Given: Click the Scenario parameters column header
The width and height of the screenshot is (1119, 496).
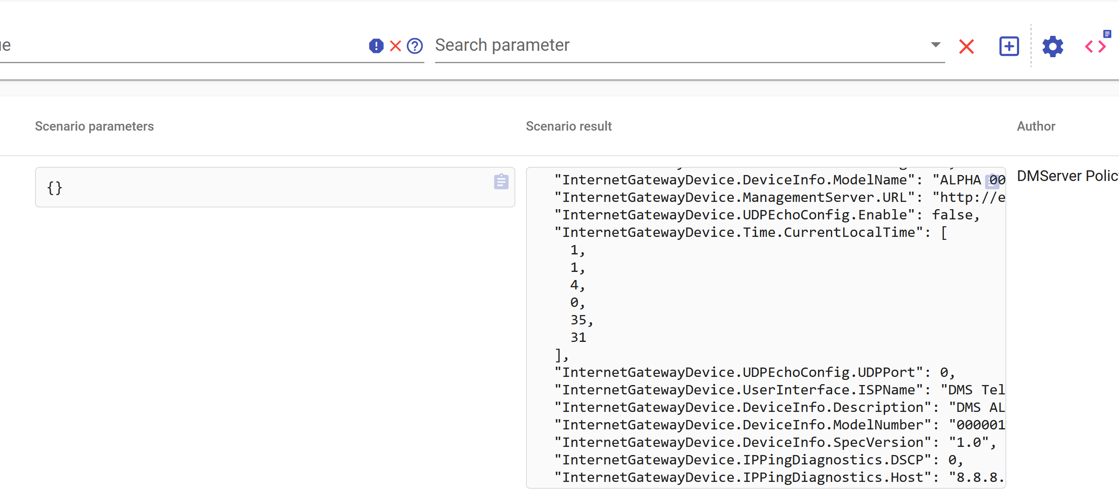Looking at the screenshot, I should pos(94,126).
